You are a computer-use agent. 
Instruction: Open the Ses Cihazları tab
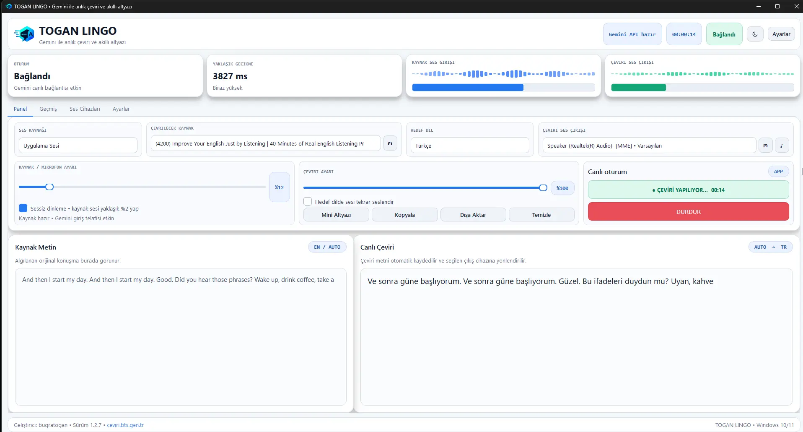(x=85, y=109)
